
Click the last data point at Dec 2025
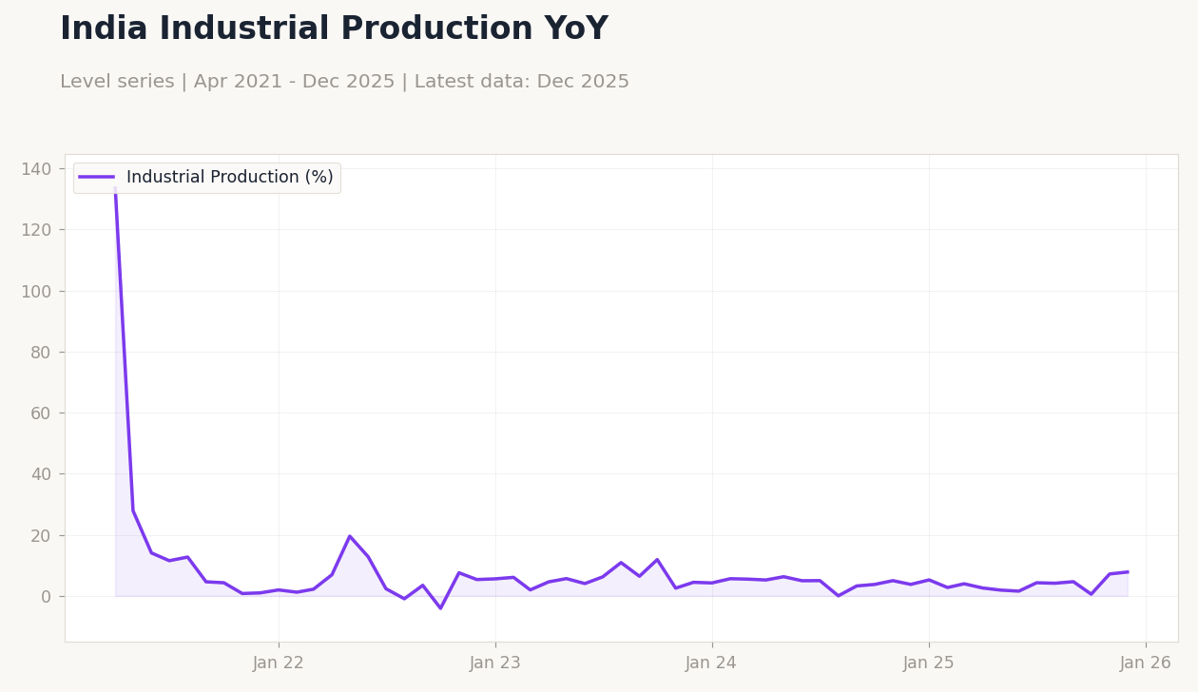1128,572
